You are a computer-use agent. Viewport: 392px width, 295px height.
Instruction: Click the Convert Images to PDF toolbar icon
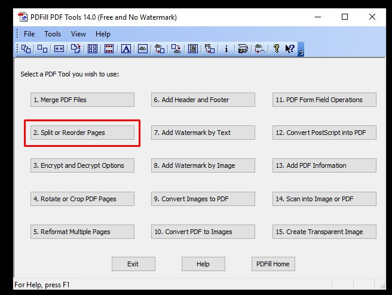point(160,49)
